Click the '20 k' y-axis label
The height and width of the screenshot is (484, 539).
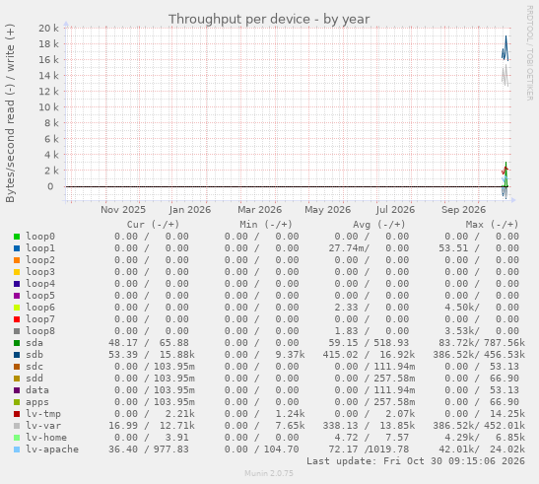pos(48,29)
